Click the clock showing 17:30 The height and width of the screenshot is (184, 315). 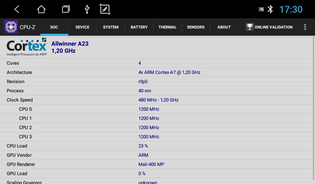(291, 10)
